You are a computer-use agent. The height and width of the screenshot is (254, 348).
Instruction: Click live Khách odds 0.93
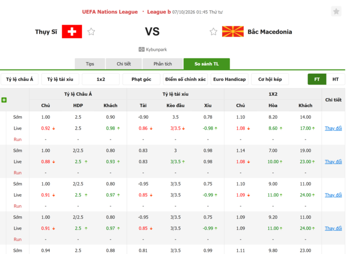[x=110, y=162]
